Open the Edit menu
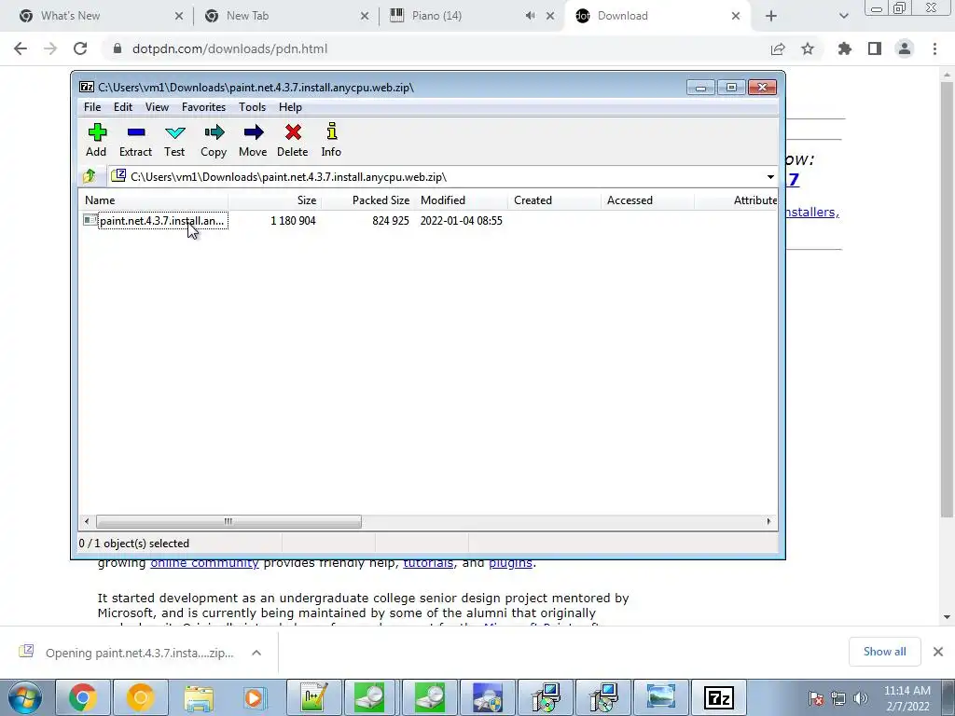The height and width of the screenshot is (716, 955). click(123, 107)
